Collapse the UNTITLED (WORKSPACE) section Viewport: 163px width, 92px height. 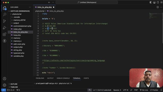[9, 11]
